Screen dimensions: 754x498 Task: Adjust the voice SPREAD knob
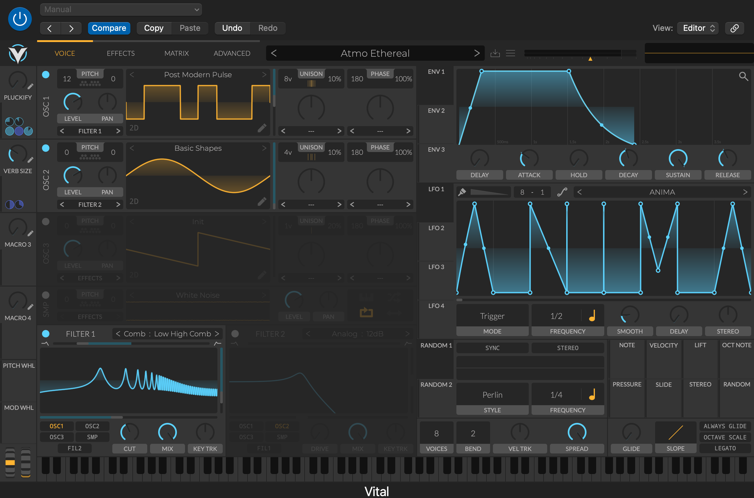(x=577, y=432)
